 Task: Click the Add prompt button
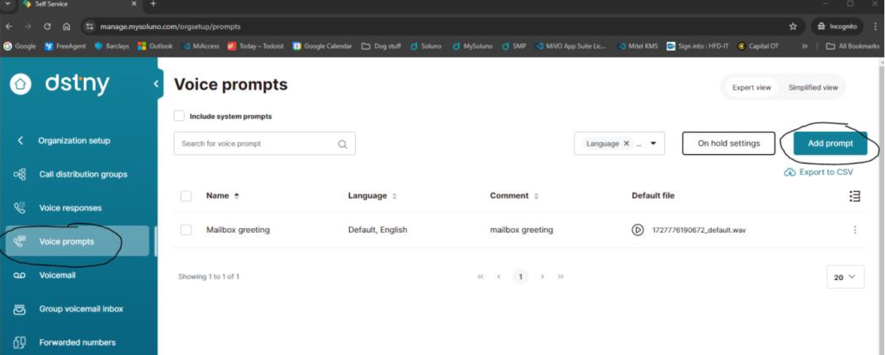pos(830,143)
